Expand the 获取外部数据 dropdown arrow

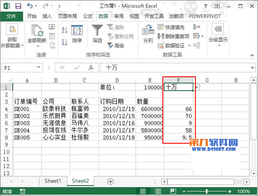(23, 45)
